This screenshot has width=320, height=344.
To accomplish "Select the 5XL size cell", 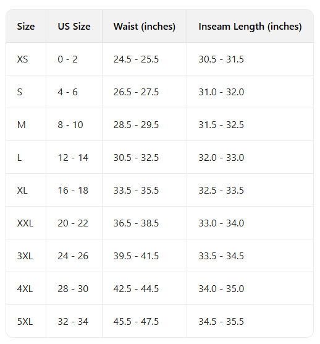I will pos(25,322).
